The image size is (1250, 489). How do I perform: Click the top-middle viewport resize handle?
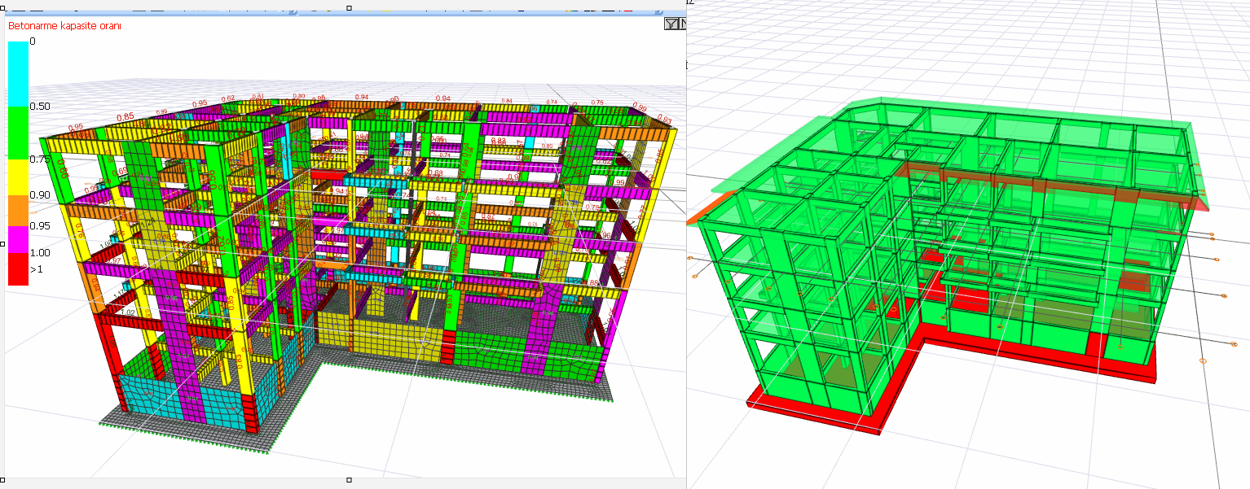(x=349, y=8)
